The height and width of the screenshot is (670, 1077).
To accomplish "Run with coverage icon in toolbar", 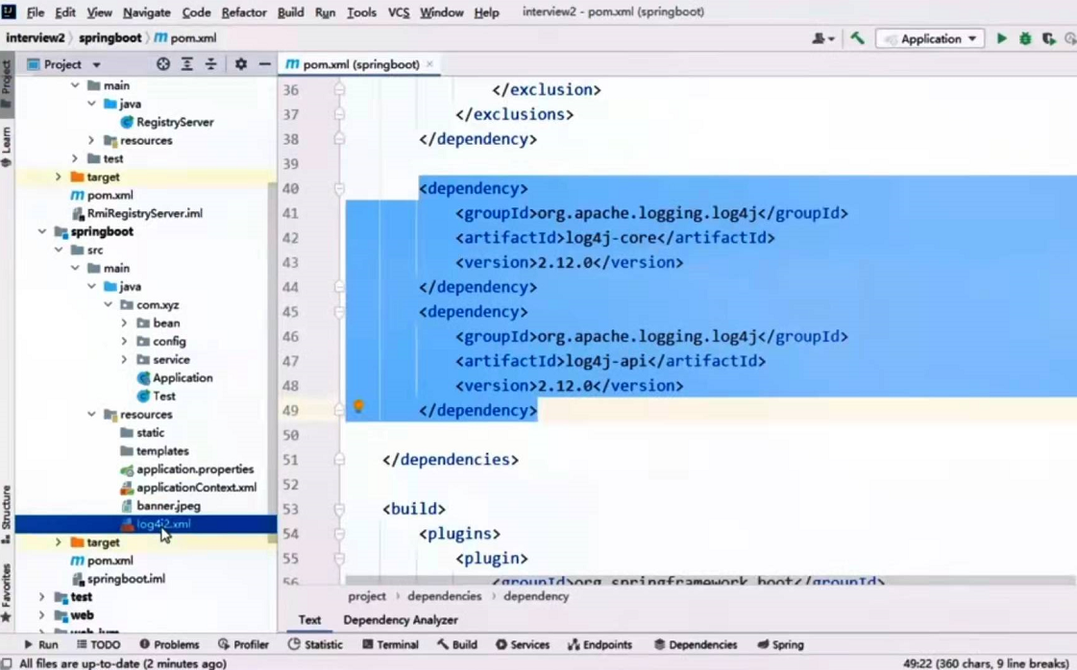I will pyautogui.click(x=1048, y=38).
